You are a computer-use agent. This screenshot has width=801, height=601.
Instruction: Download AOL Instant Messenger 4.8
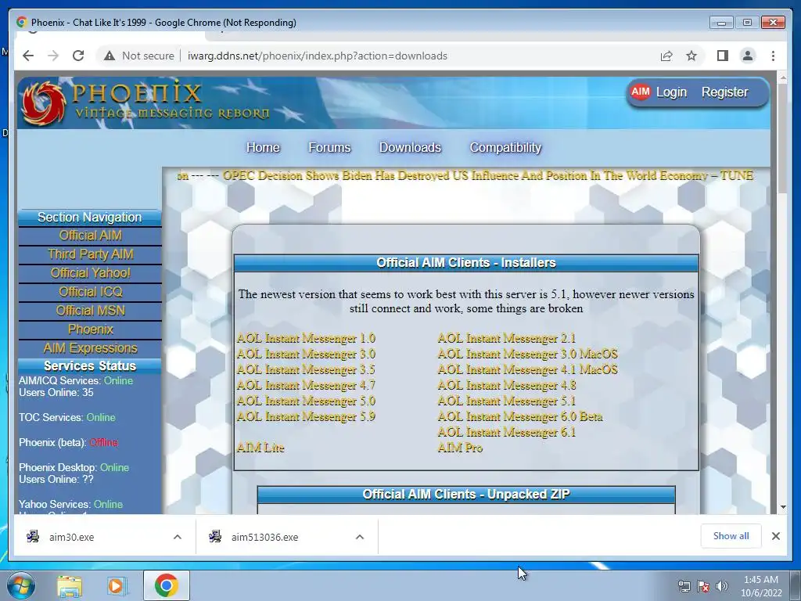[506, 385]
